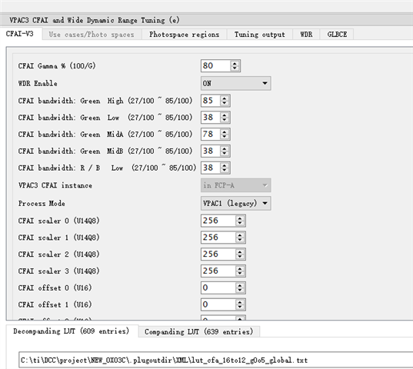Select the Companding LUT tab
The height and width of the screenshot is (369, 413).
tap(199, 331)
